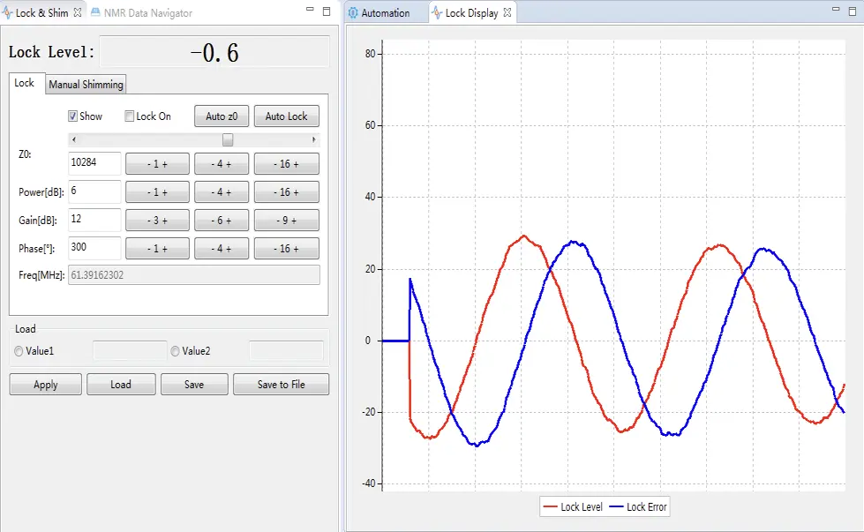Click the Automation tab gear icon

[x=354, y=13]
